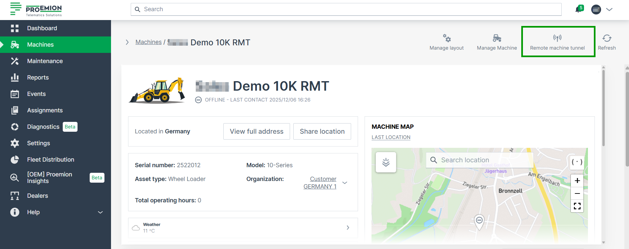
Task: Toggle fullscreen map view
Action: pyautogui.click(x=577, y=206)
